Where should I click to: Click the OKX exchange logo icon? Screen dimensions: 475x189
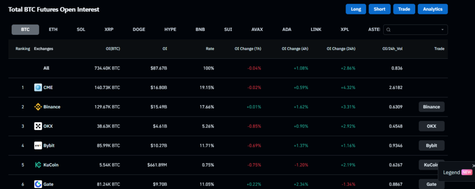tap(38, 126)
